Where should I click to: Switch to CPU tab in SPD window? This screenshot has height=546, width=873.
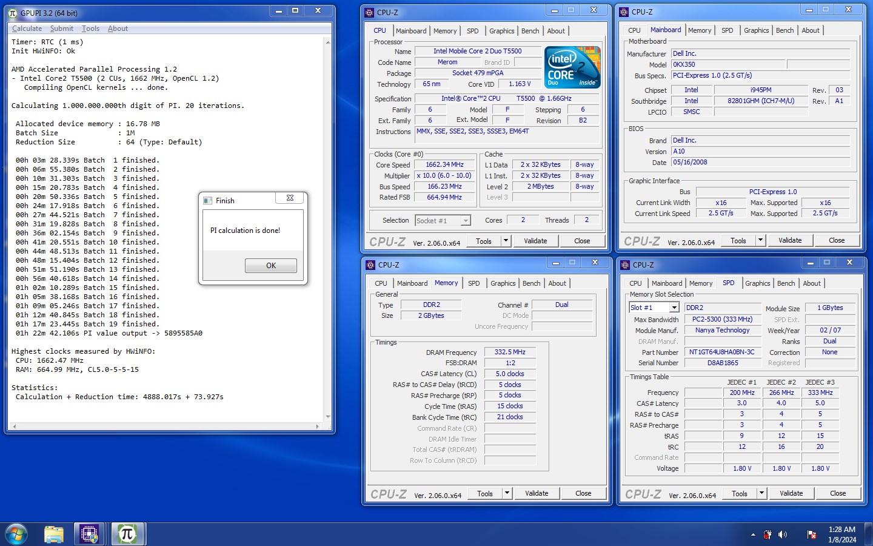pyautogui.click(x=635, y=283)
